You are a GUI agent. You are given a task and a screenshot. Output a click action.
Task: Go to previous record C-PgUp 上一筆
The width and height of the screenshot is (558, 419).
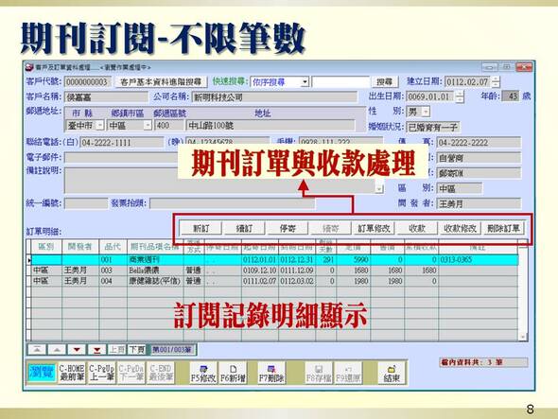coord(101,373)
